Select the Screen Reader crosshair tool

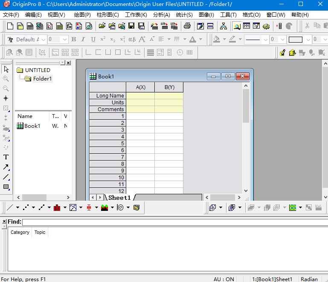pos(6,98)
